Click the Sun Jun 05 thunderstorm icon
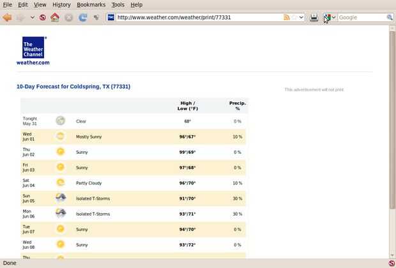Image resolution: width=396 pixels, height=268 pixels. tap(61, 198)
